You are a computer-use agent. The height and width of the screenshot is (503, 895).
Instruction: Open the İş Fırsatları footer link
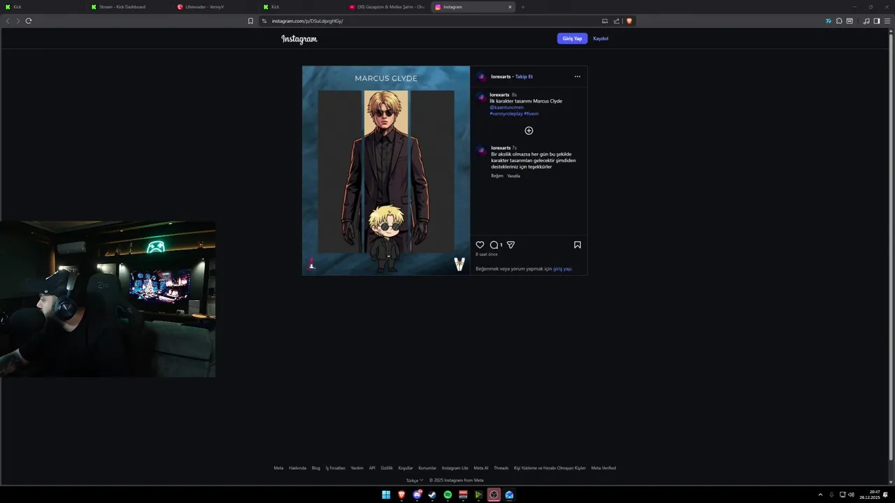(336, 468)
